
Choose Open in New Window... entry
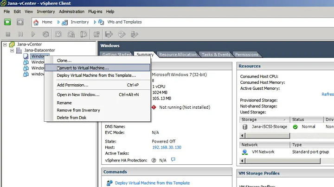(x=97, y=95)
